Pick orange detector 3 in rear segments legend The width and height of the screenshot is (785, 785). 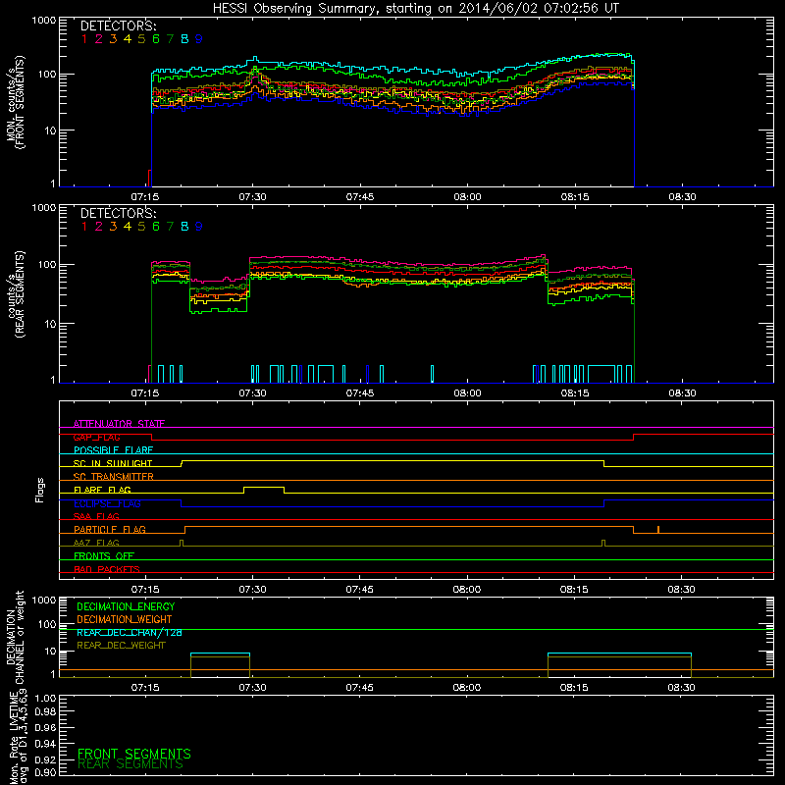(x=113, y=227)
